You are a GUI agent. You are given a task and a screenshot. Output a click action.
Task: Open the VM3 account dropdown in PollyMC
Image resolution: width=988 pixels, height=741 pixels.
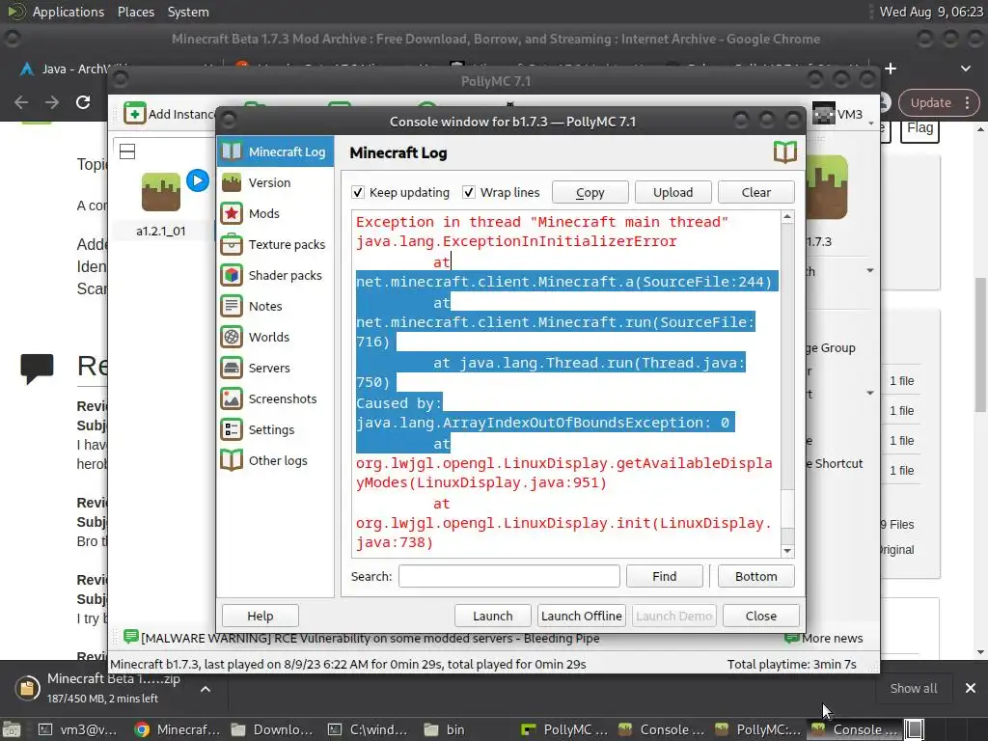pyautogui.click(x=844, y=114)
